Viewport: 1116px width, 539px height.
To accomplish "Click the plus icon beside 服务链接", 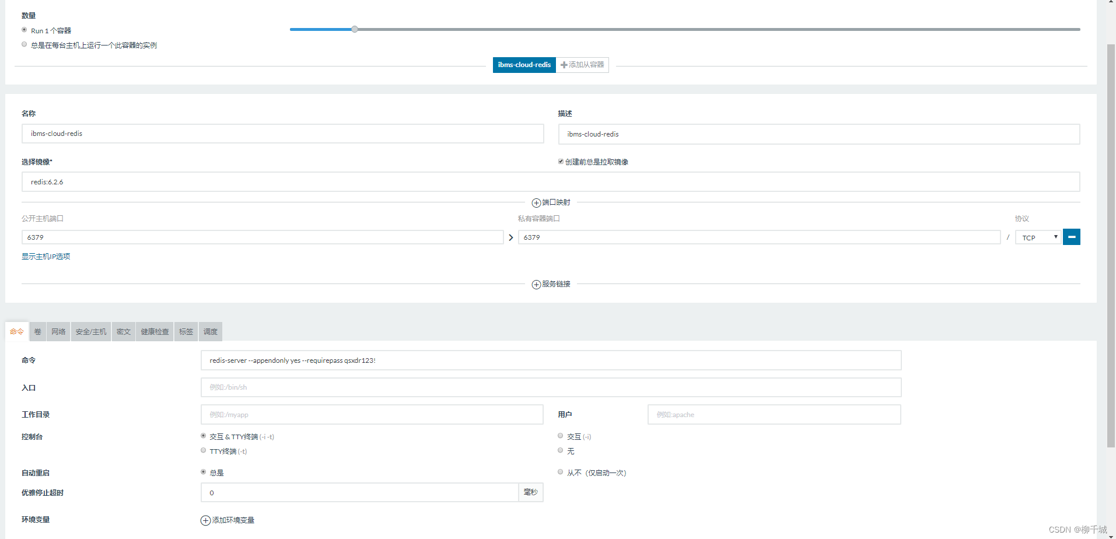I will click(x=536, y=285).
